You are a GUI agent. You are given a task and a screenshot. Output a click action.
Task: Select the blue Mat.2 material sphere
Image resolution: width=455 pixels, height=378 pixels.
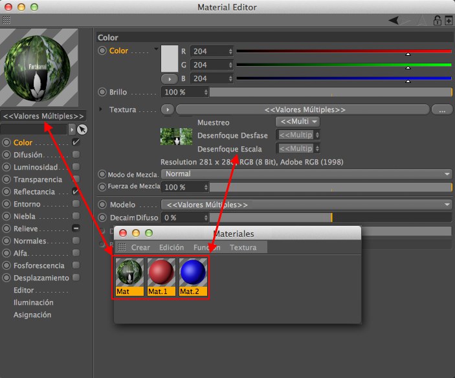pos(193,272)
